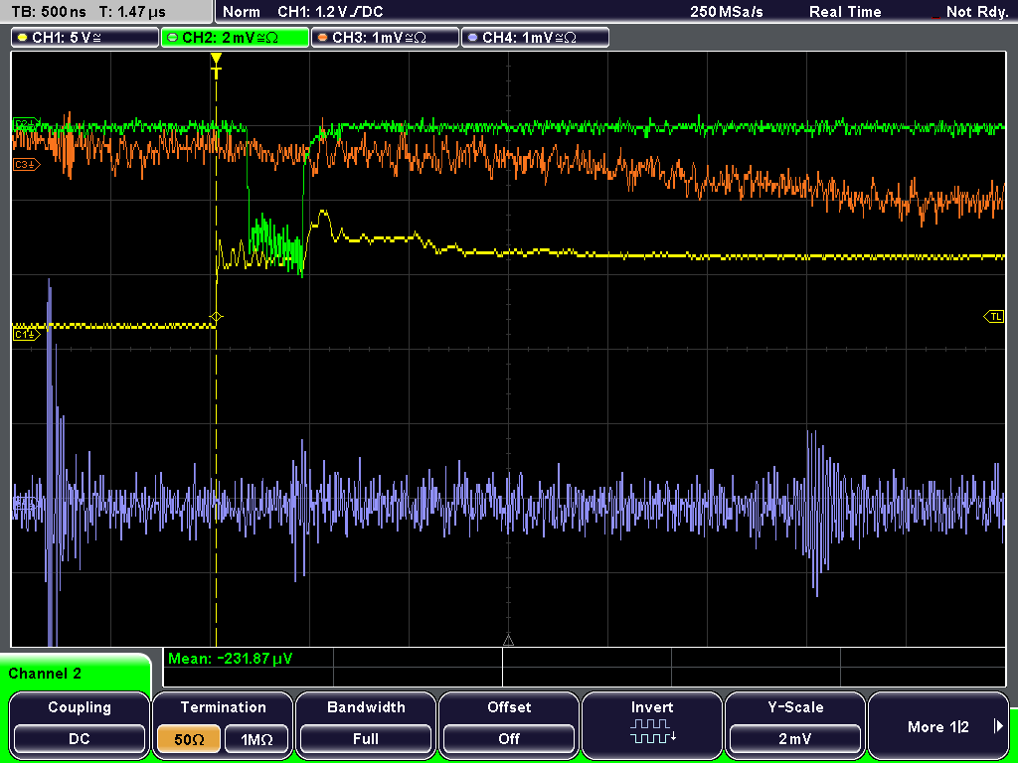The width and height of the screenshot is (1018, 763).
Task: Click the C2 ground level marker
Action: (26, 123)
